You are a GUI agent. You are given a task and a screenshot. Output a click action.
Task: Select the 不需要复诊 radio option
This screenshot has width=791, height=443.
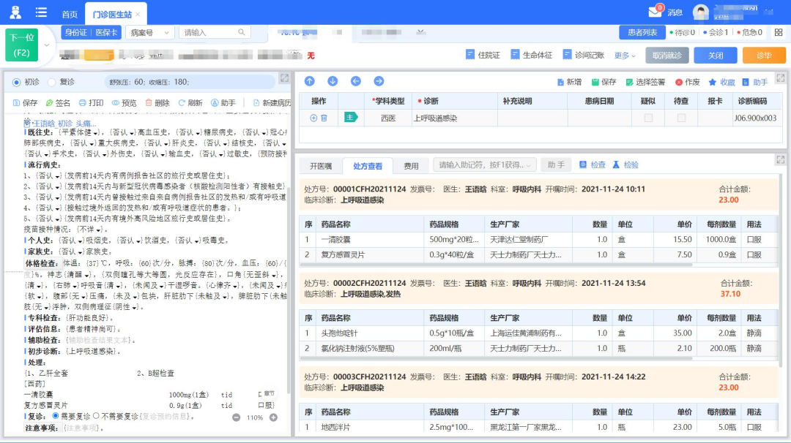(x=96, y=417)
